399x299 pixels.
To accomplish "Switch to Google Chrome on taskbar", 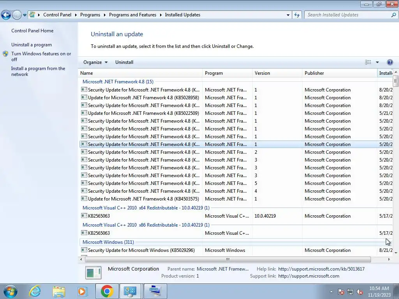I will pos(107,291).
